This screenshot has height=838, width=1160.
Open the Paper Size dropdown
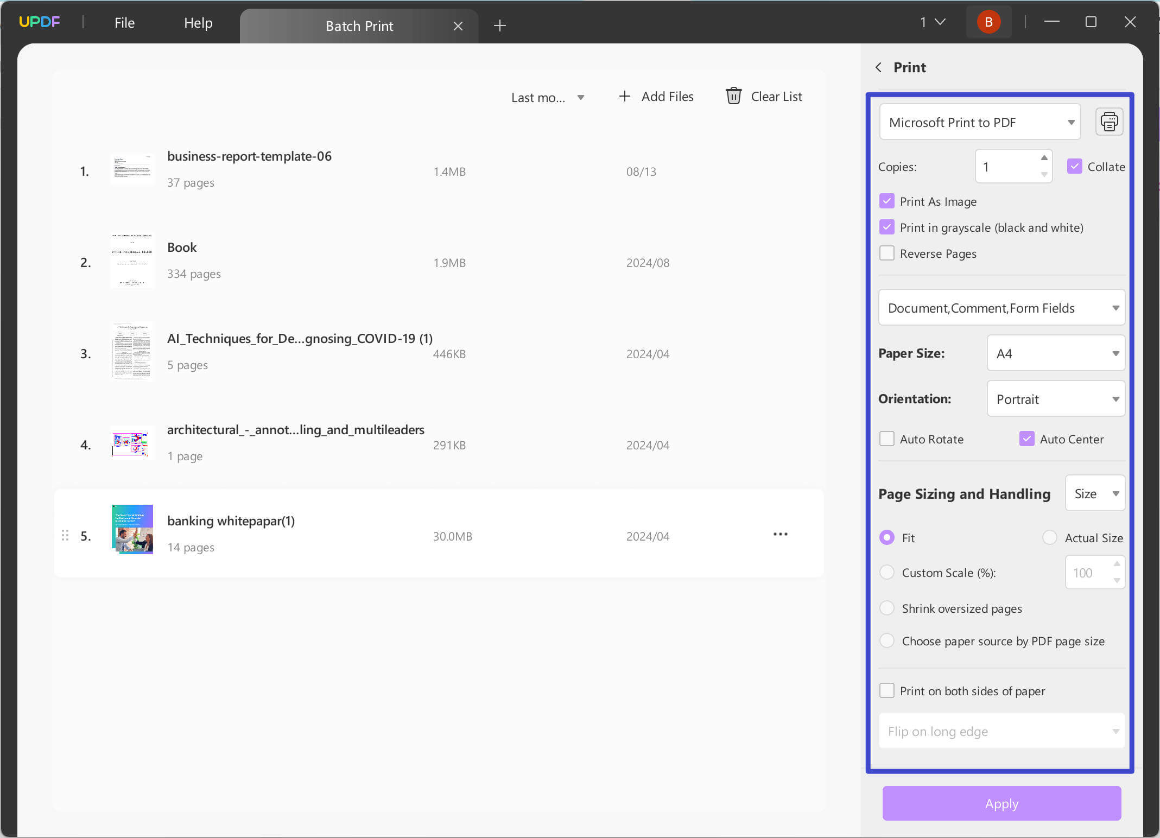(1055, 353)
